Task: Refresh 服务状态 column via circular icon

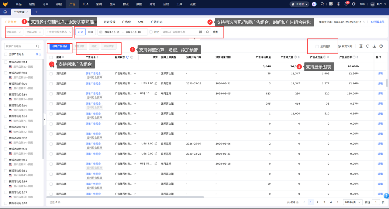Action: point(128,57)
